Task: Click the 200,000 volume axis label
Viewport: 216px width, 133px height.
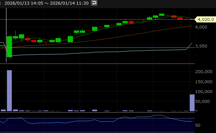Action: pyautogui.click(x=204, y=72)
